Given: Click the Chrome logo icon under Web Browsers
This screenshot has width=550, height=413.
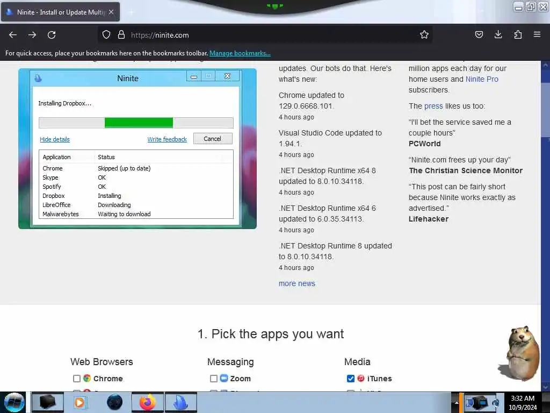Looking at the screenshot, I should click(x=87, y=378).
